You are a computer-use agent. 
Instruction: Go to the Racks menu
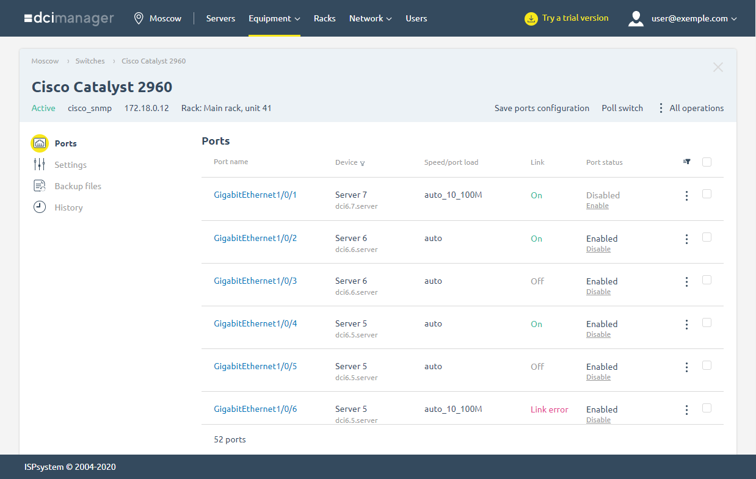click(x=325, y=18)
